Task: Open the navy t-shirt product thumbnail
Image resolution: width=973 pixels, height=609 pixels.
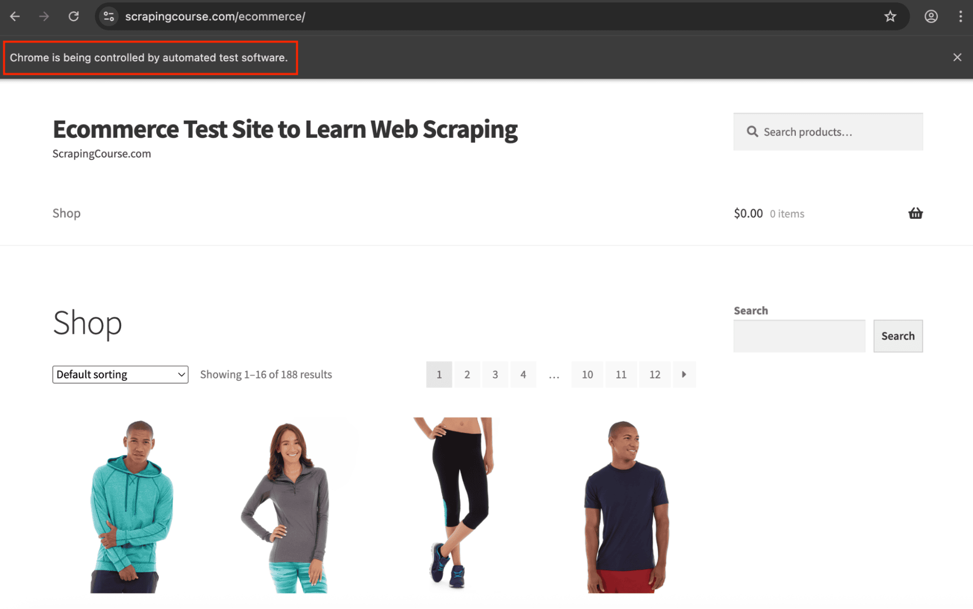Action: [626, 506]
